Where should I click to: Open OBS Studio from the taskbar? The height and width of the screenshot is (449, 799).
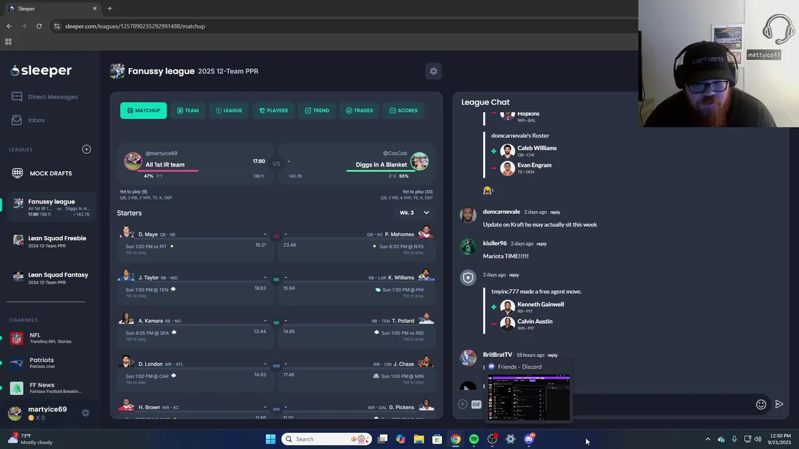point(492,439)
